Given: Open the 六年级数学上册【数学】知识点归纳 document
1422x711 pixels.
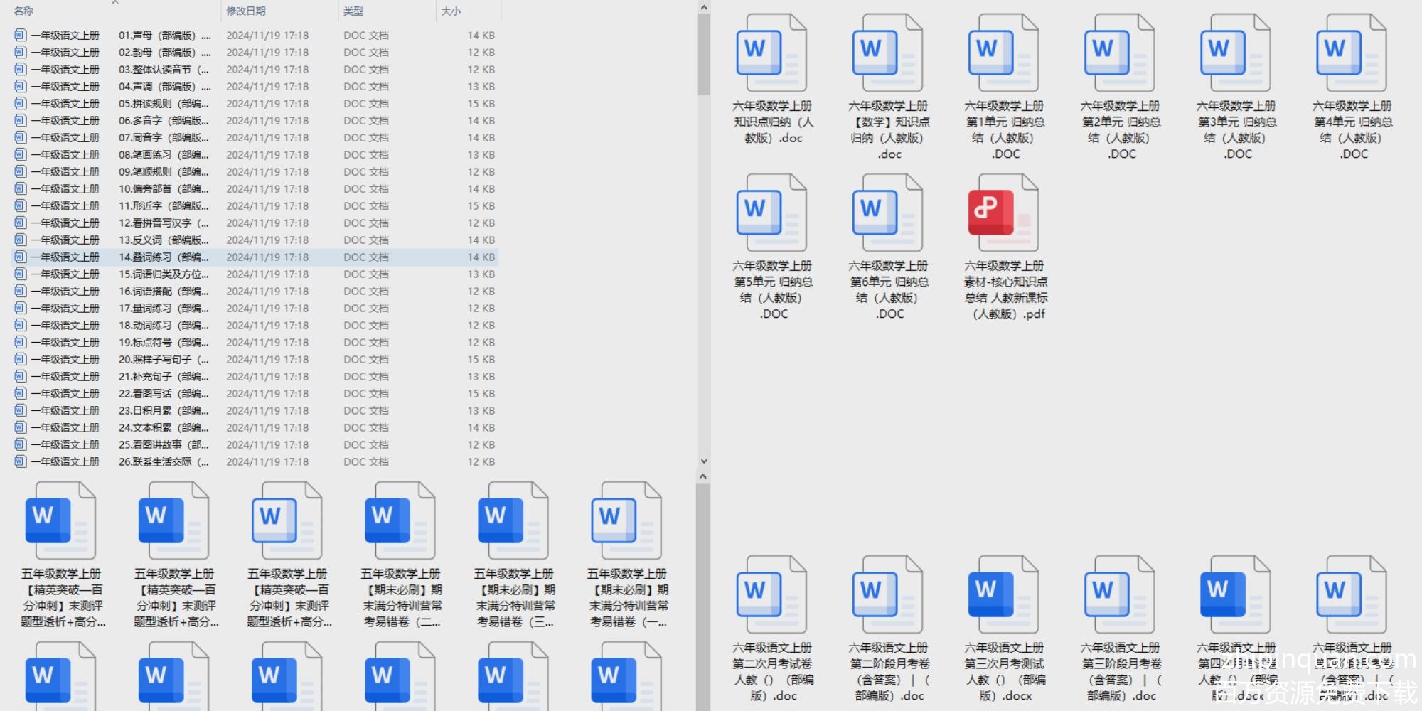Looking at the screenshot, I should pyautogui.click(x=888, y=53).
